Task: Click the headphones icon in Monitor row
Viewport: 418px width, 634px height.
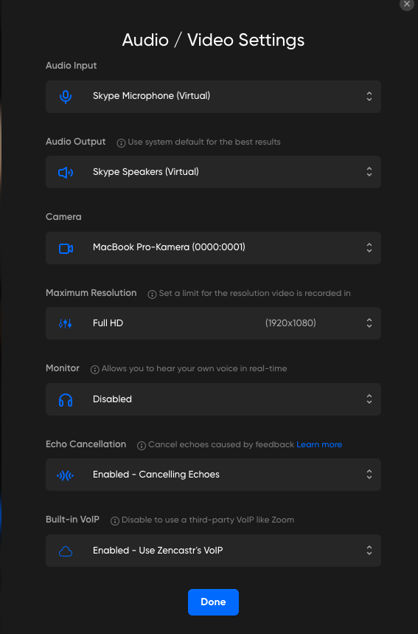Action: tap(66, 400)
